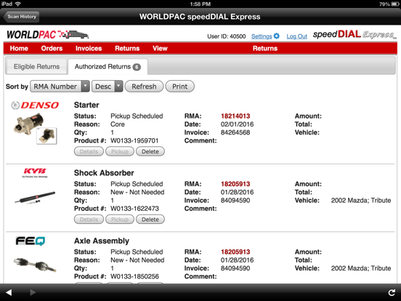Click Details for the Starter return
Screen dimensions: 401x301
tap(89, 151)
